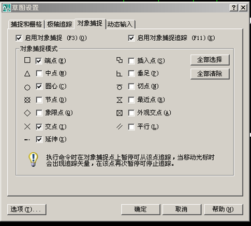Click the triangle midpoint snap marker icon
Screen dimensions: 251x226
27,74
